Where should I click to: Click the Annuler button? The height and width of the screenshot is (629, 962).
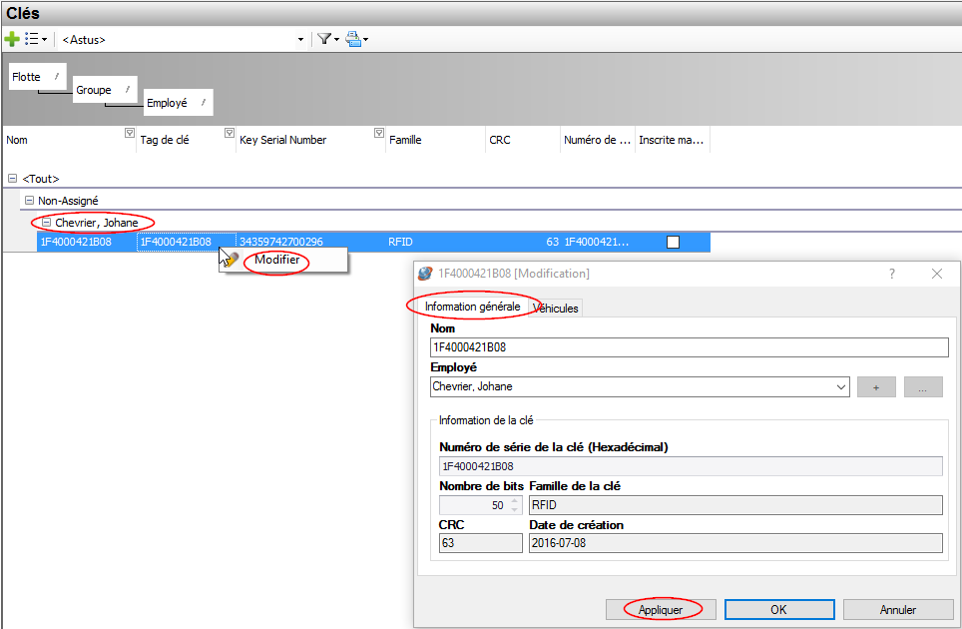click(x=897, y=609)
